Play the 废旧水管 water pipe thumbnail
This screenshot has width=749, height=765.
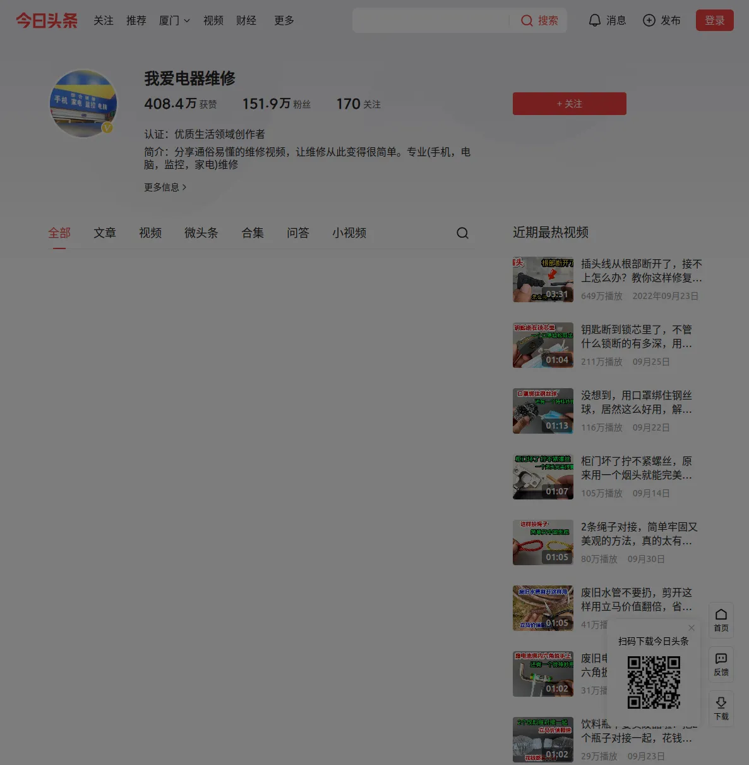(543, 608)
